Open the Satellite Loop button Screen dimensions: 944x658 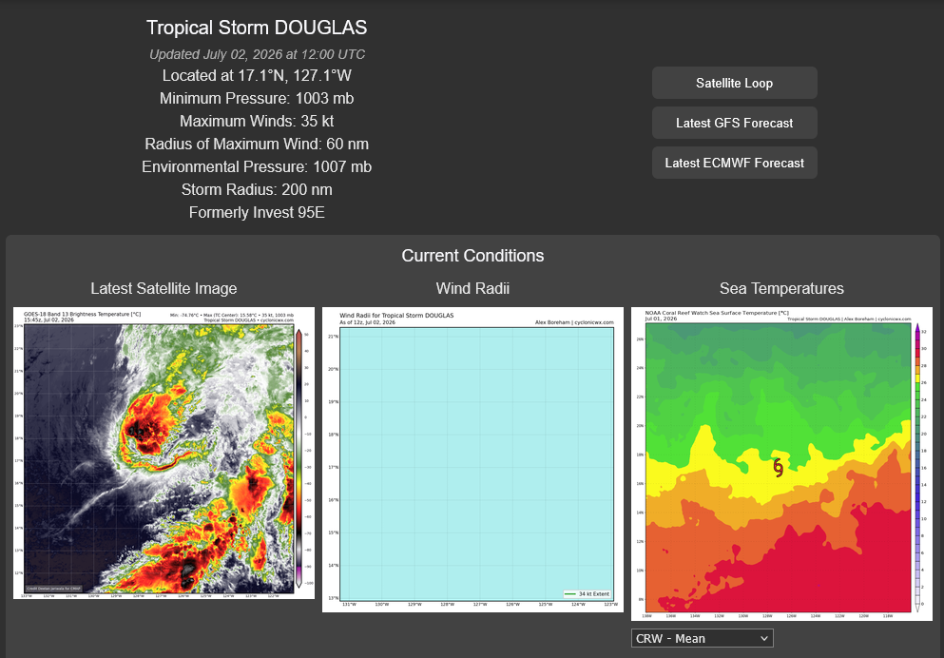click(735, 83)
